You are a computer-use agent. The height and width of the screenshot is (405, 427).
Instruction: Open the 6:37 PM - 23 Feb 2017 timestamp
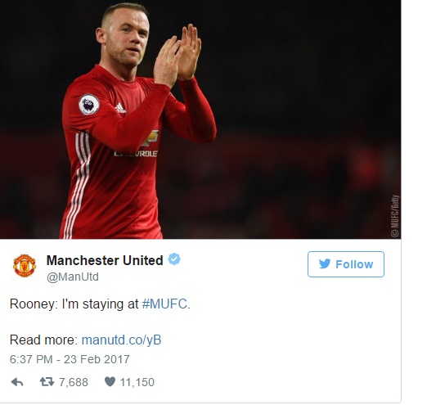70,359
